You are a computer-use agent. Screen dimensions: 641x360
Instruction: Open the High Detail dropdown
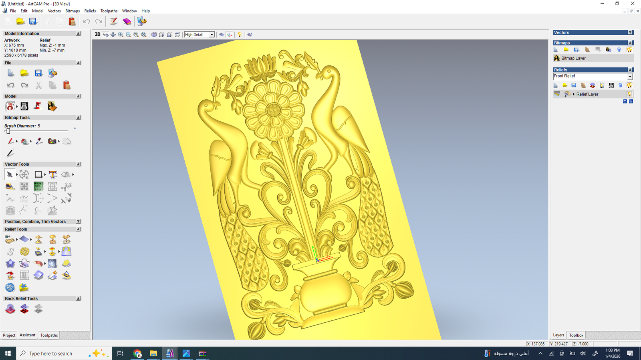click(x=212, y=35)
